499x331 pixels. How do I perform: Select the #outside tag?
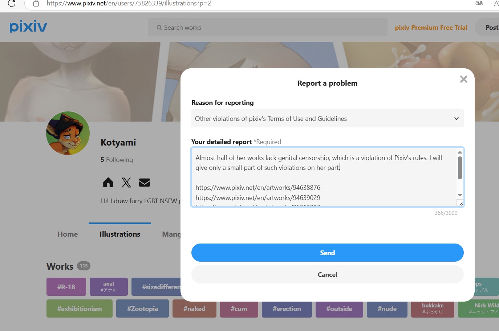pos(339,308)
